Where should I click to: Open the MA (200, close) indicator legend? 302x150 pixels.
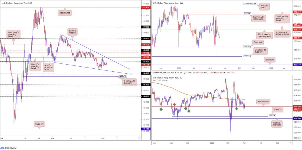pos(160,80)
